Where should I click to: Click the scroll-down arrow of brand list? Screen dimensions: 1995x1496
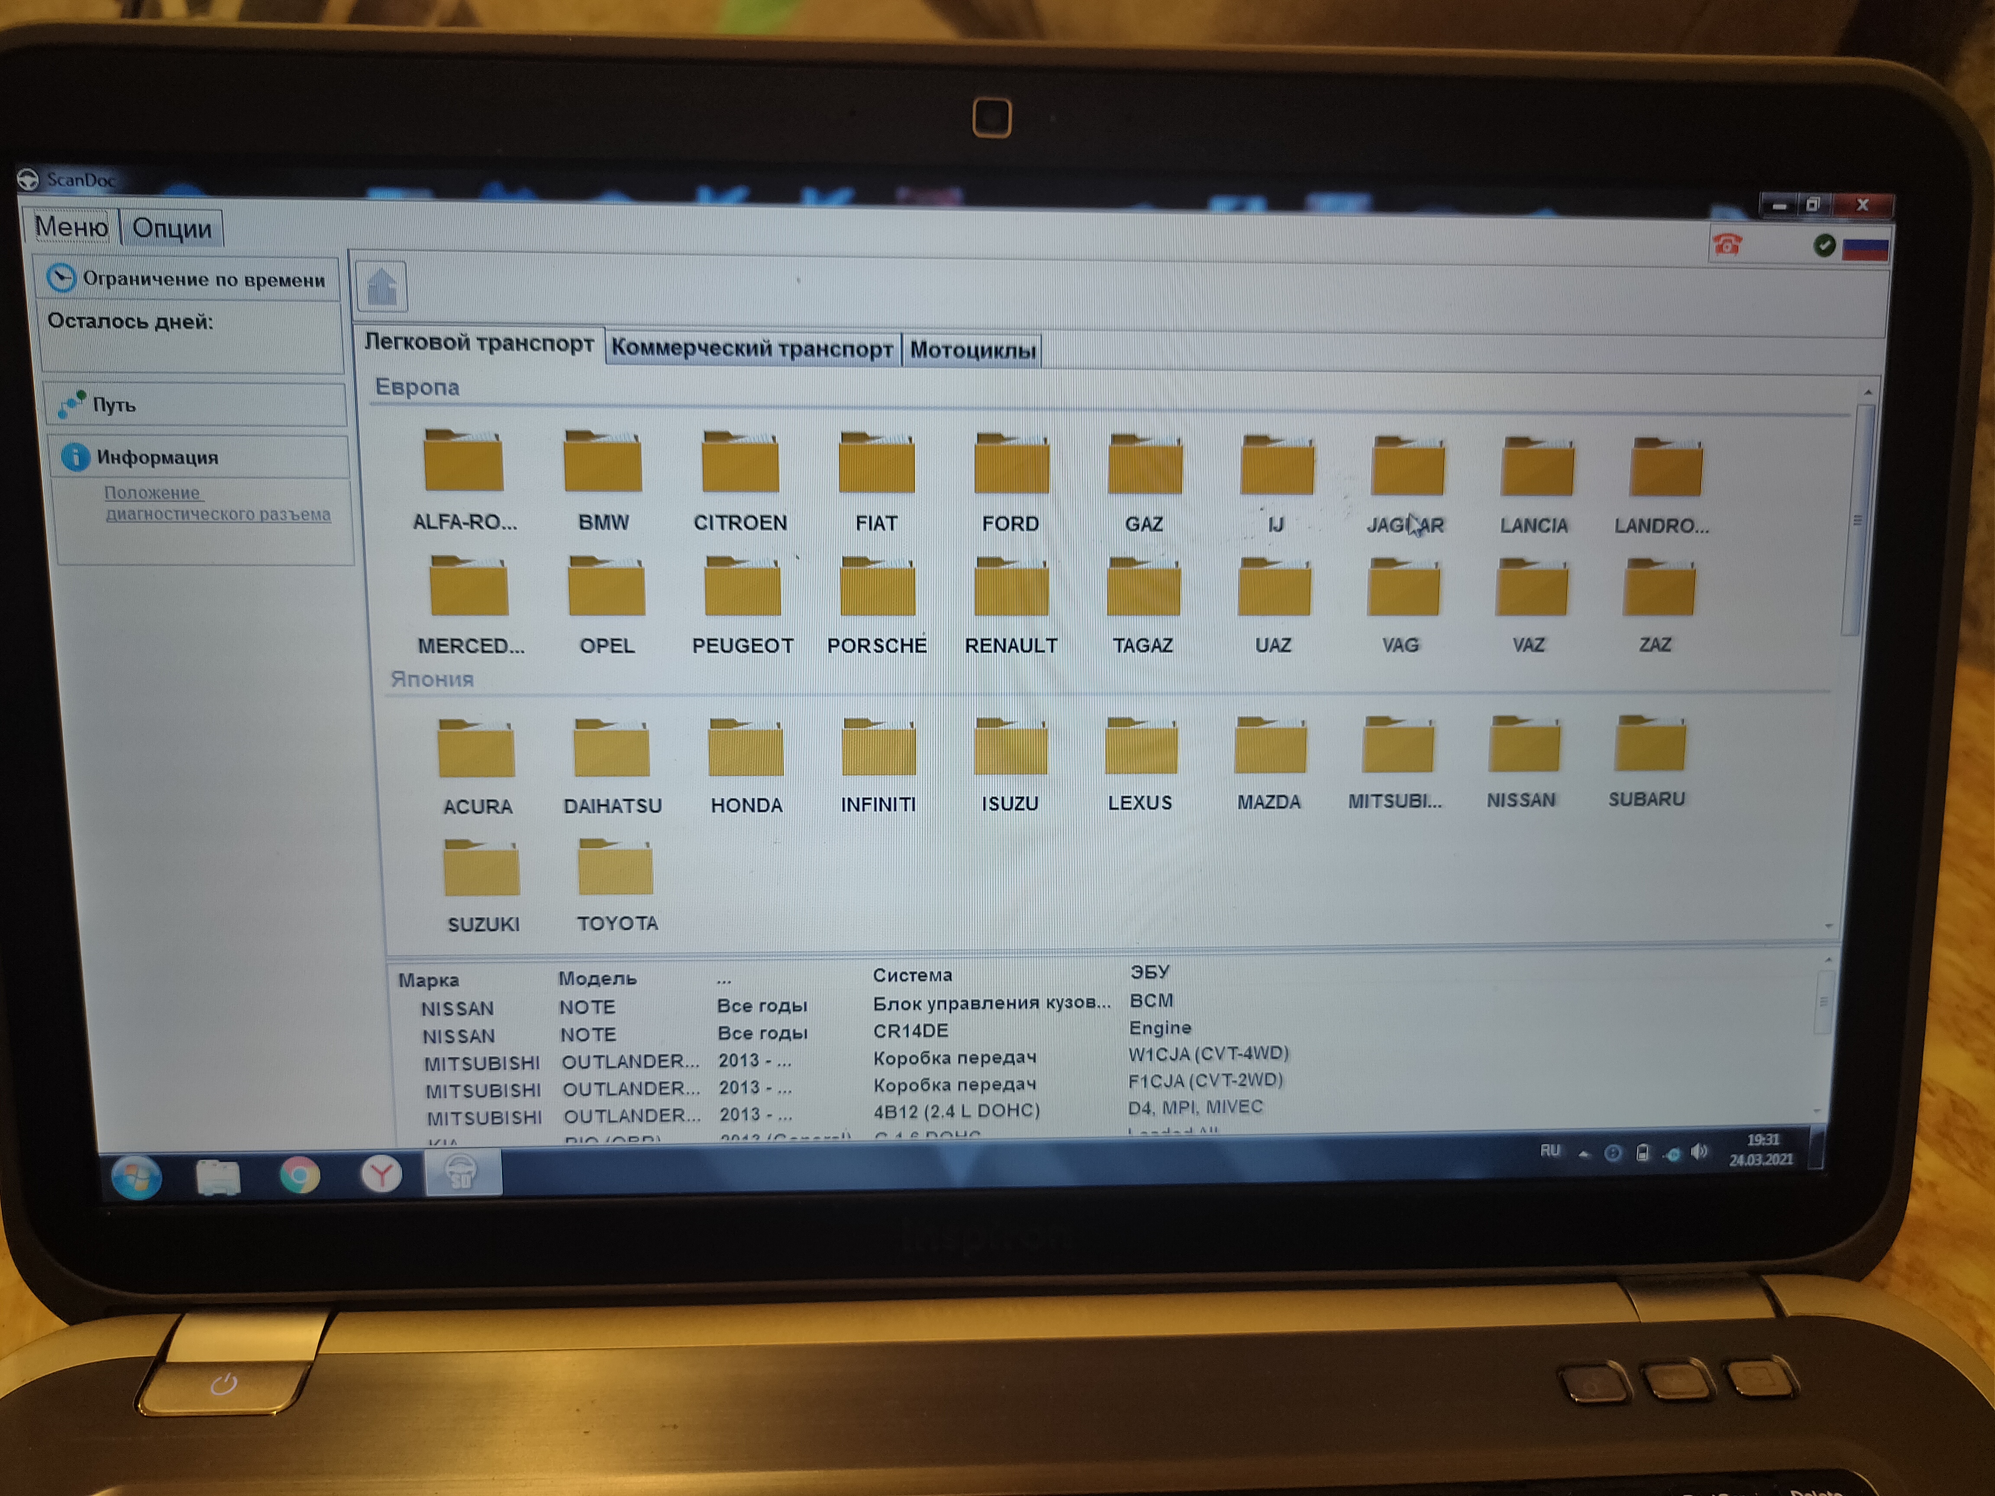(1828, 926)
